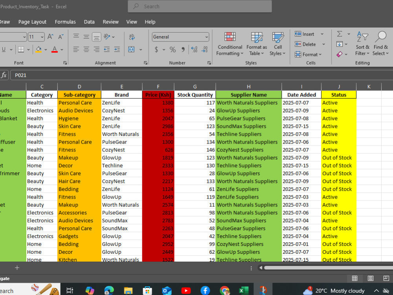The height and width of the screenshot is (295, 393).
Task: Go to the Review tab
Action: click(x=110, y=22)
